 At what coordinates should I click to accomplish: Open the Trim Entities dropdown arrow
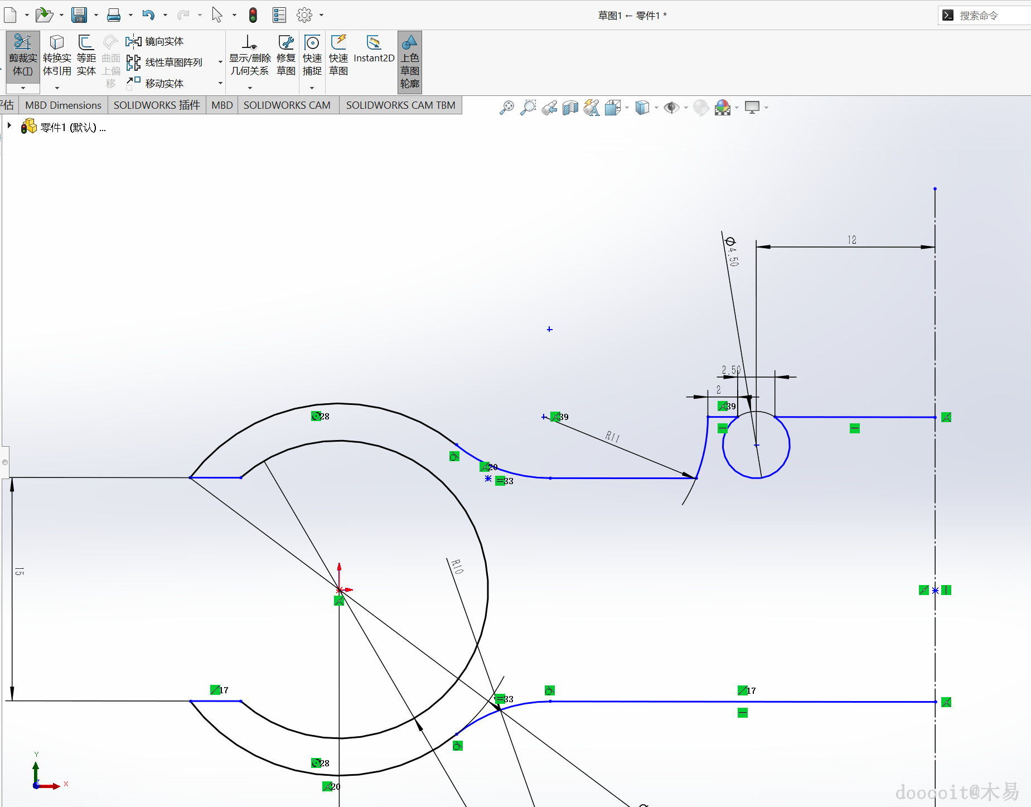(x=23, y=88)
